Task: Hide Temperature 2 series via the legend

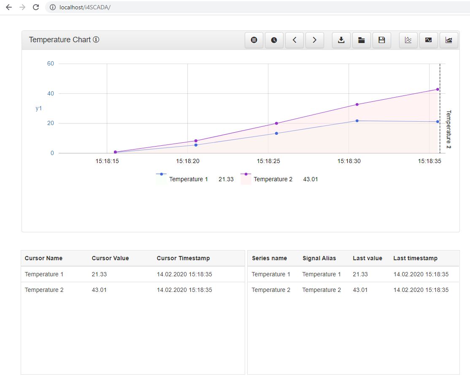Action: pyautogui.click(x=273, y=179)
